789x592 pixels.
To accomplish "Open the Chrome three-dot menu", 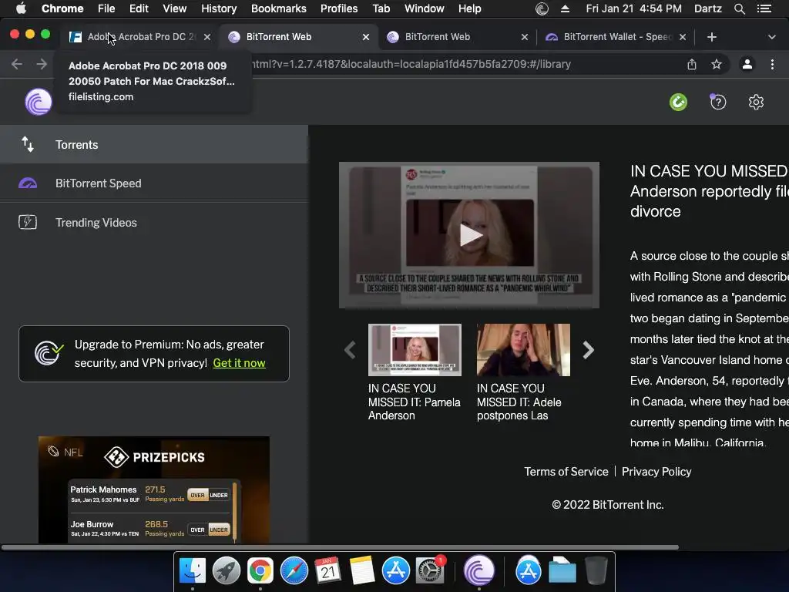I will (x=772, y=64).
